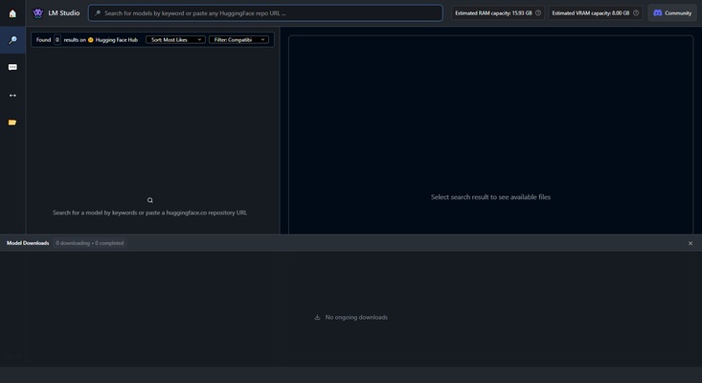Click the VRAM capacity help icon
This screenshot has width=702, height=383.
click(x=636, y=13)
